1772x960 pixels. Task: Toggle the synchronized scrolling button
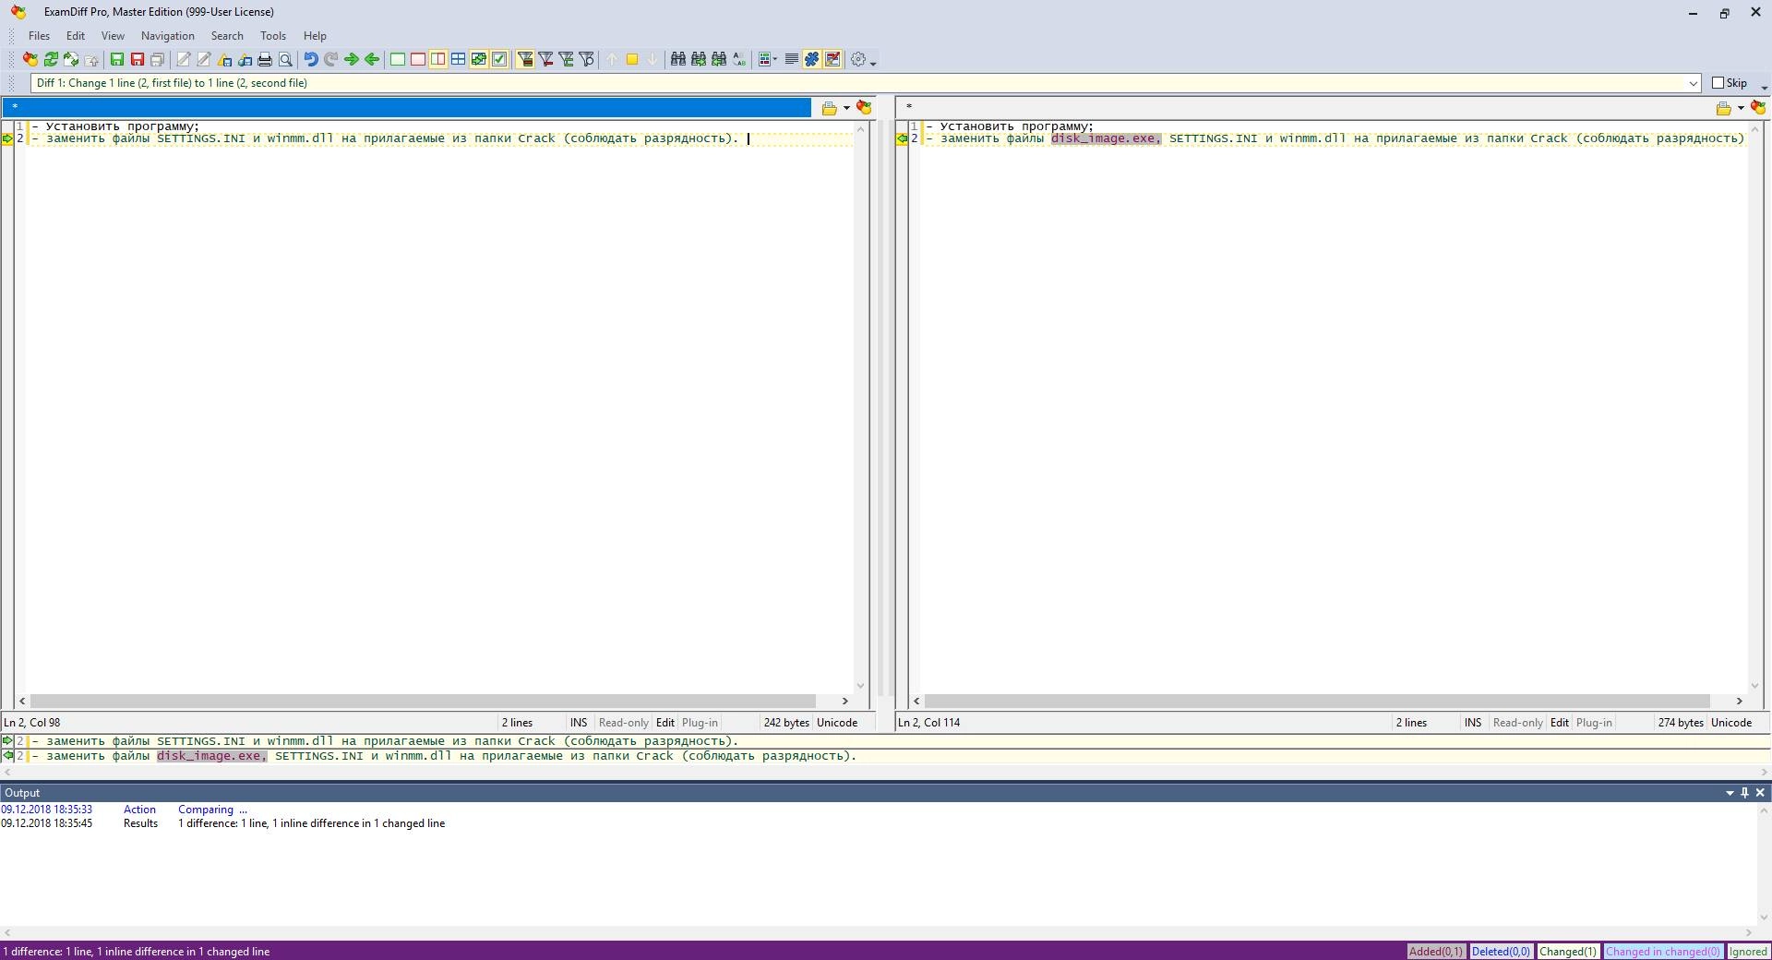(479, 59)
